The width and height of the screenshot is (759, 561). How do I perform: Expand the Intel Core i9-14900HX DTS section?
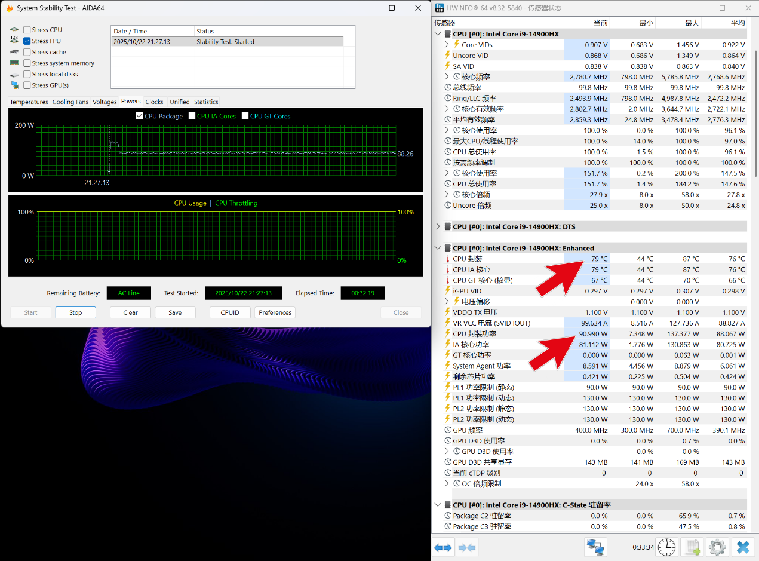coord(438,226)
